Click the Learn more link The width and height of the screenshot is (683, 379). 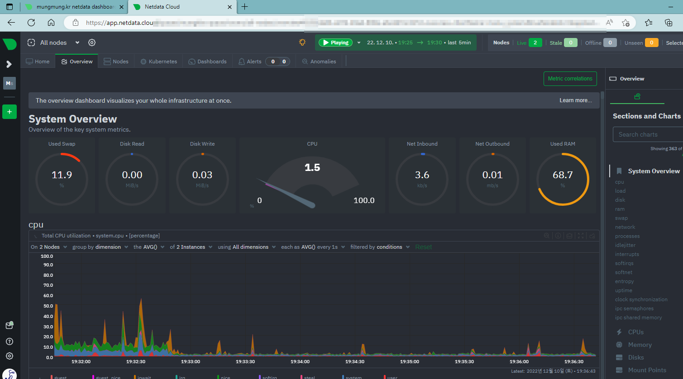point(575,100)
